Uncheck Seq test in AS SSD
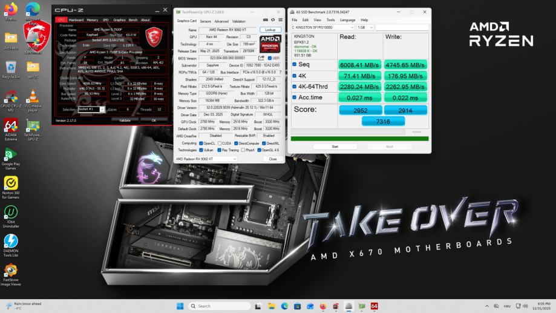 pos(294,64)
